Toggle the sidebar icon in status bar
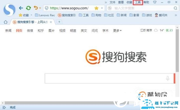180x110 pixels. pyautogui.click(x=4, y=107)
